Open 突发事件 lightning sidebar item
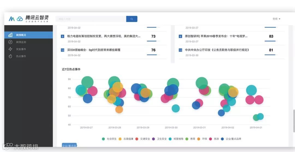The width and height of the screenshot is (295, 152). click(x=29, y=49)
